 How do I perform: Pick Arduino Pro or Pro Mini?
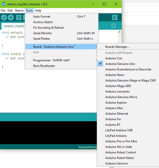(128, 141)
